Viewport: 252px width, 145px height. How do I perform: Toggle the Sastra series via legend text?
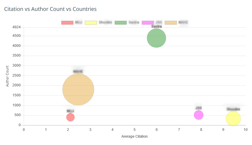click(x=134, y=23)
